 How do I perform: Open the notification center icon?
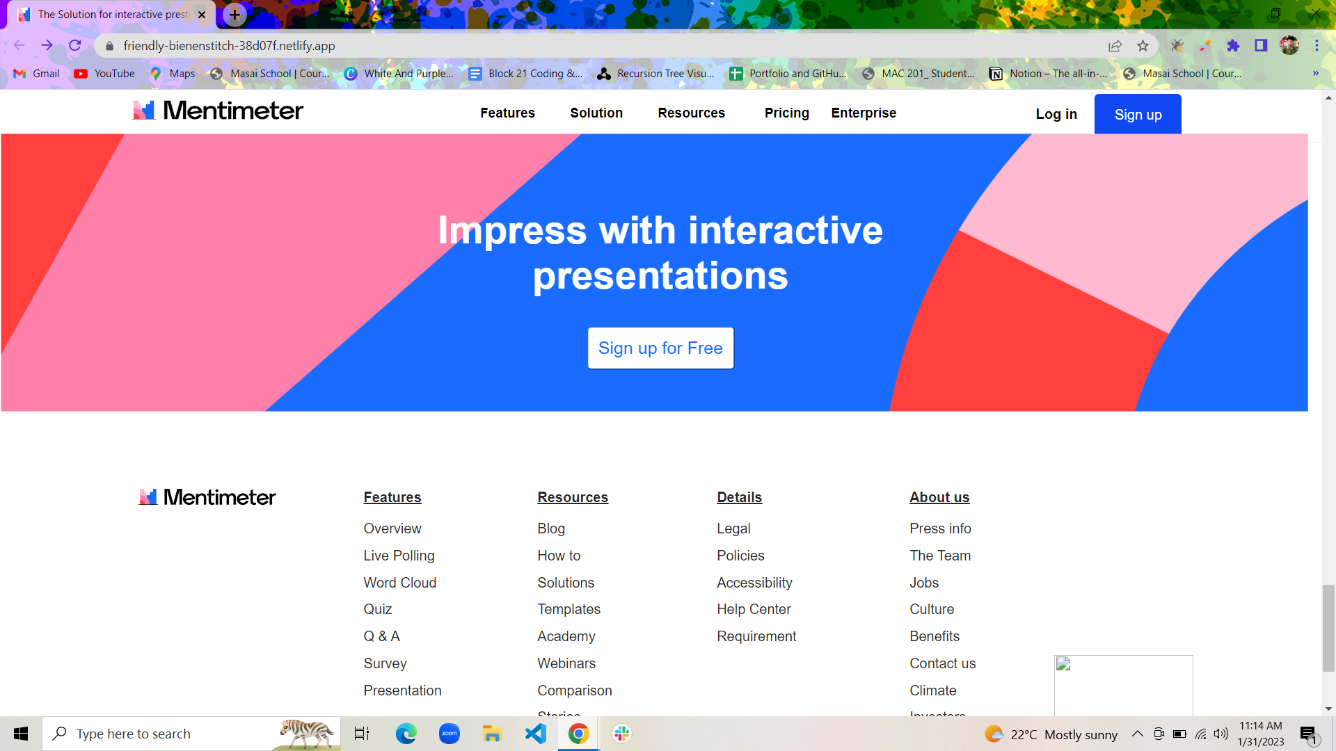(x=1309, y=734)
